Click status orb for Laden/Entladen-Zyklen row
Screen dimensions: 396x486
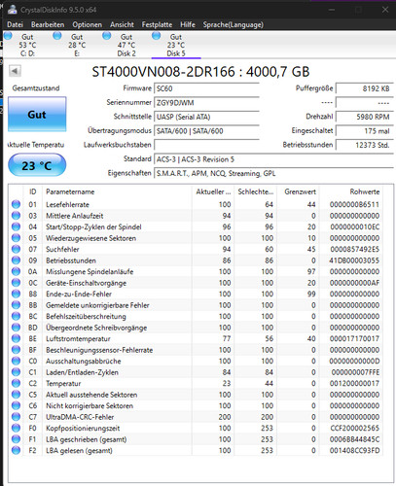pyautogui.click(x=16, y=372)
